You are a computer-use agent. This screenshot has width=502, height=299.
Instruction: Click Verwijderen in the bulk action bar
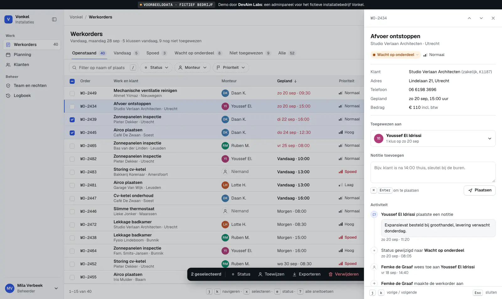pyautogui.click(x=344, y=274)
